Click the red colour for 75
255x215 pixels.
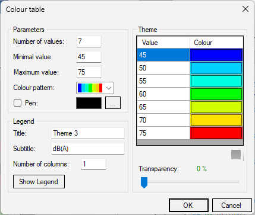216,133
